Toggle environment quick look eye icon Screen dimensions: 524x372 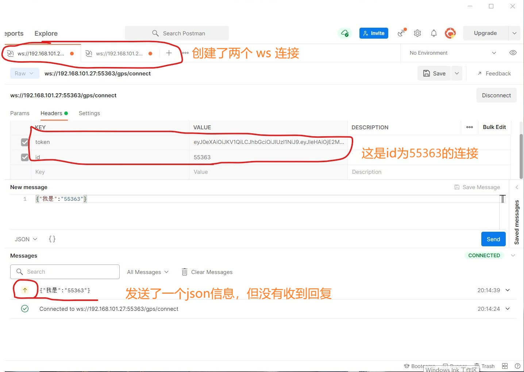click(513, 53)
